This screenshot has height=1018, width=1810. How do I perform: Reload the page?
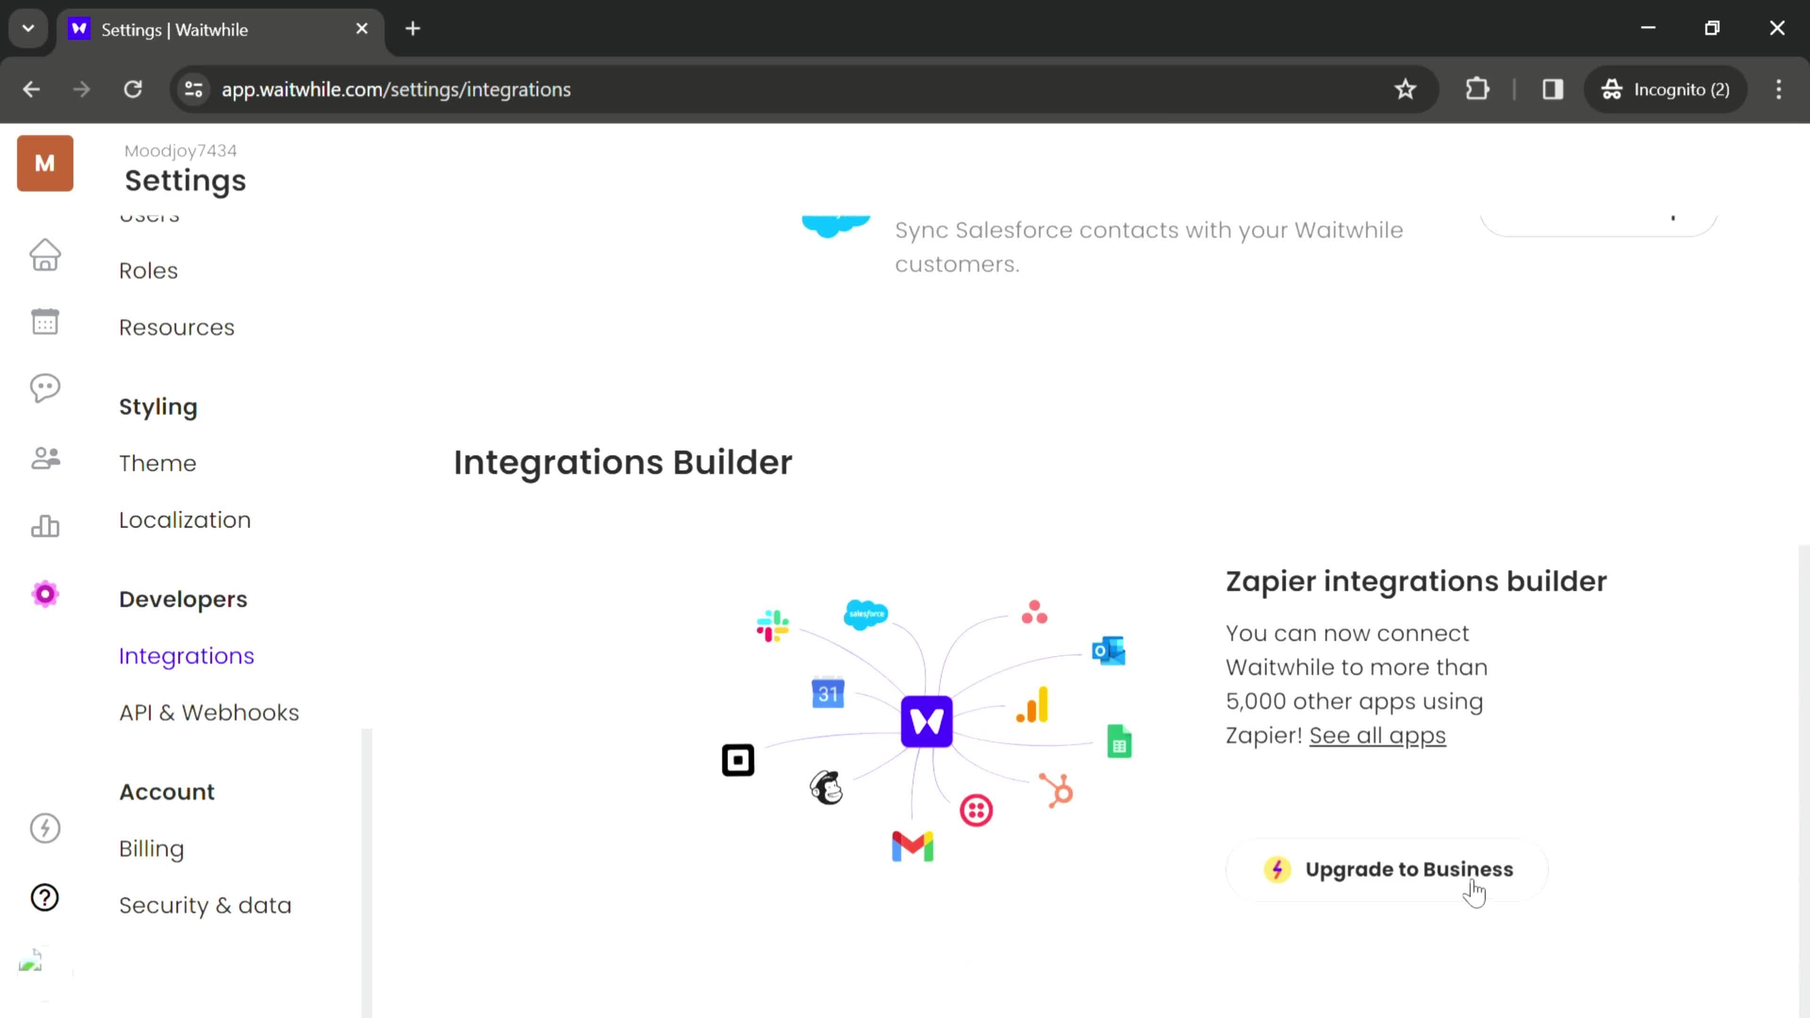click(133, 89)
